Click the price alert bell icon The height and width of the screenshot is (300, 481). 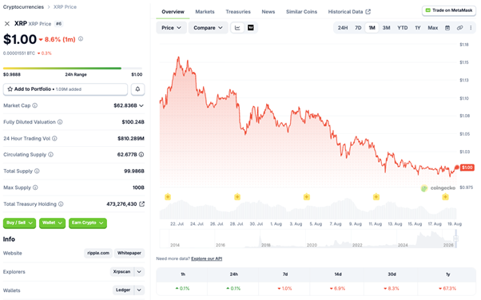[x=137, y=89]
